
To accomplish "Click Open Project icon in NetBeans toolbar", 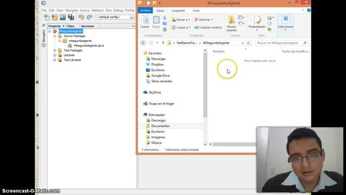I will (63, 17).
